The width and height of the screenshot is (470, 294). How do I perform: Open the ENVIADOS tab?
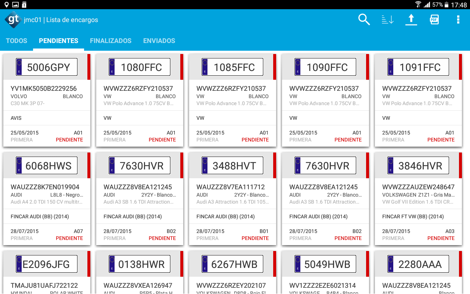[x=159, y=41]
